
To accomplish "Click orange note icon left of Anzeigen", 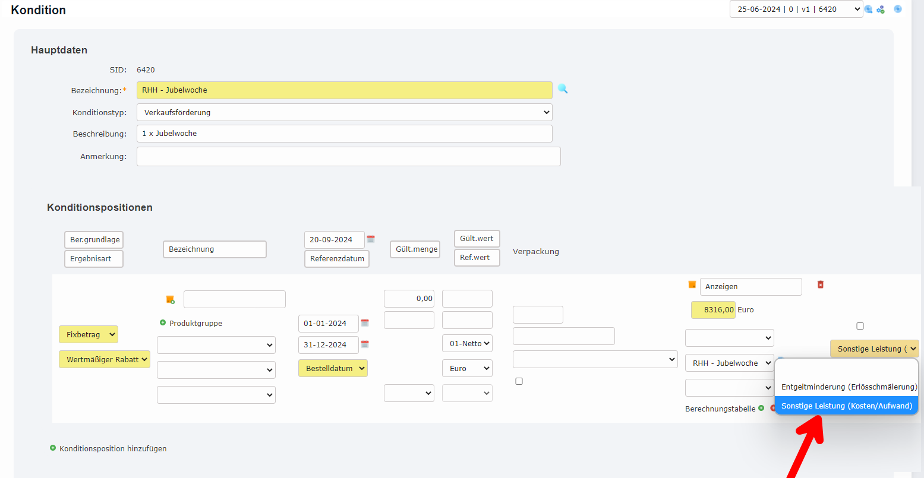I will pos(692,285).
